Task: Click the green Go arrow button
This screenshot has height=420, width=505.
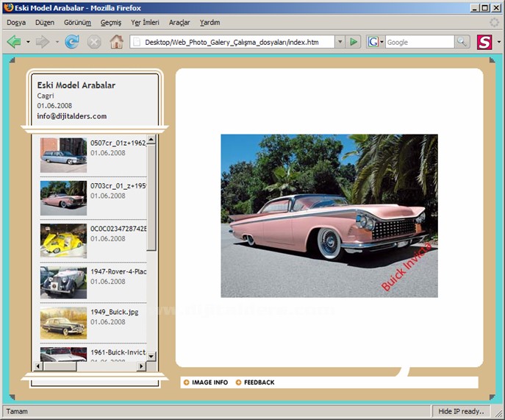Action: 354,42
